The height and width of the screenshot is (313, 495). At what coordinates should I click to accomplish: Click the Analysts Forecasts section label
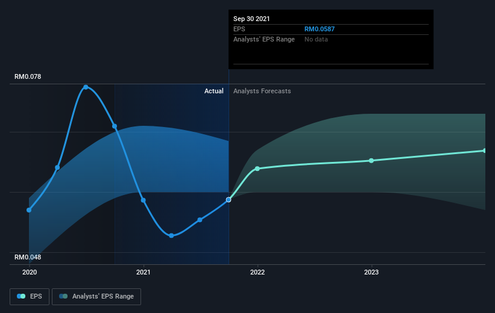click(x=262, y=91)
